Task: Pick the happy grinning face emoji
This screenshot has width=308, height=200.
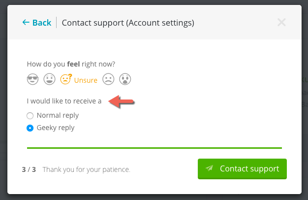Action: 49,79
